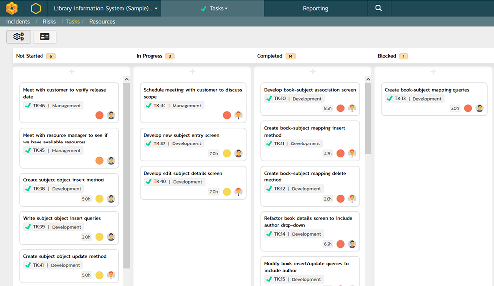Open the yellow hexagon workspace icon
Image resolution: width=494 pixels, height=286 pixels.
click(35, 8)
